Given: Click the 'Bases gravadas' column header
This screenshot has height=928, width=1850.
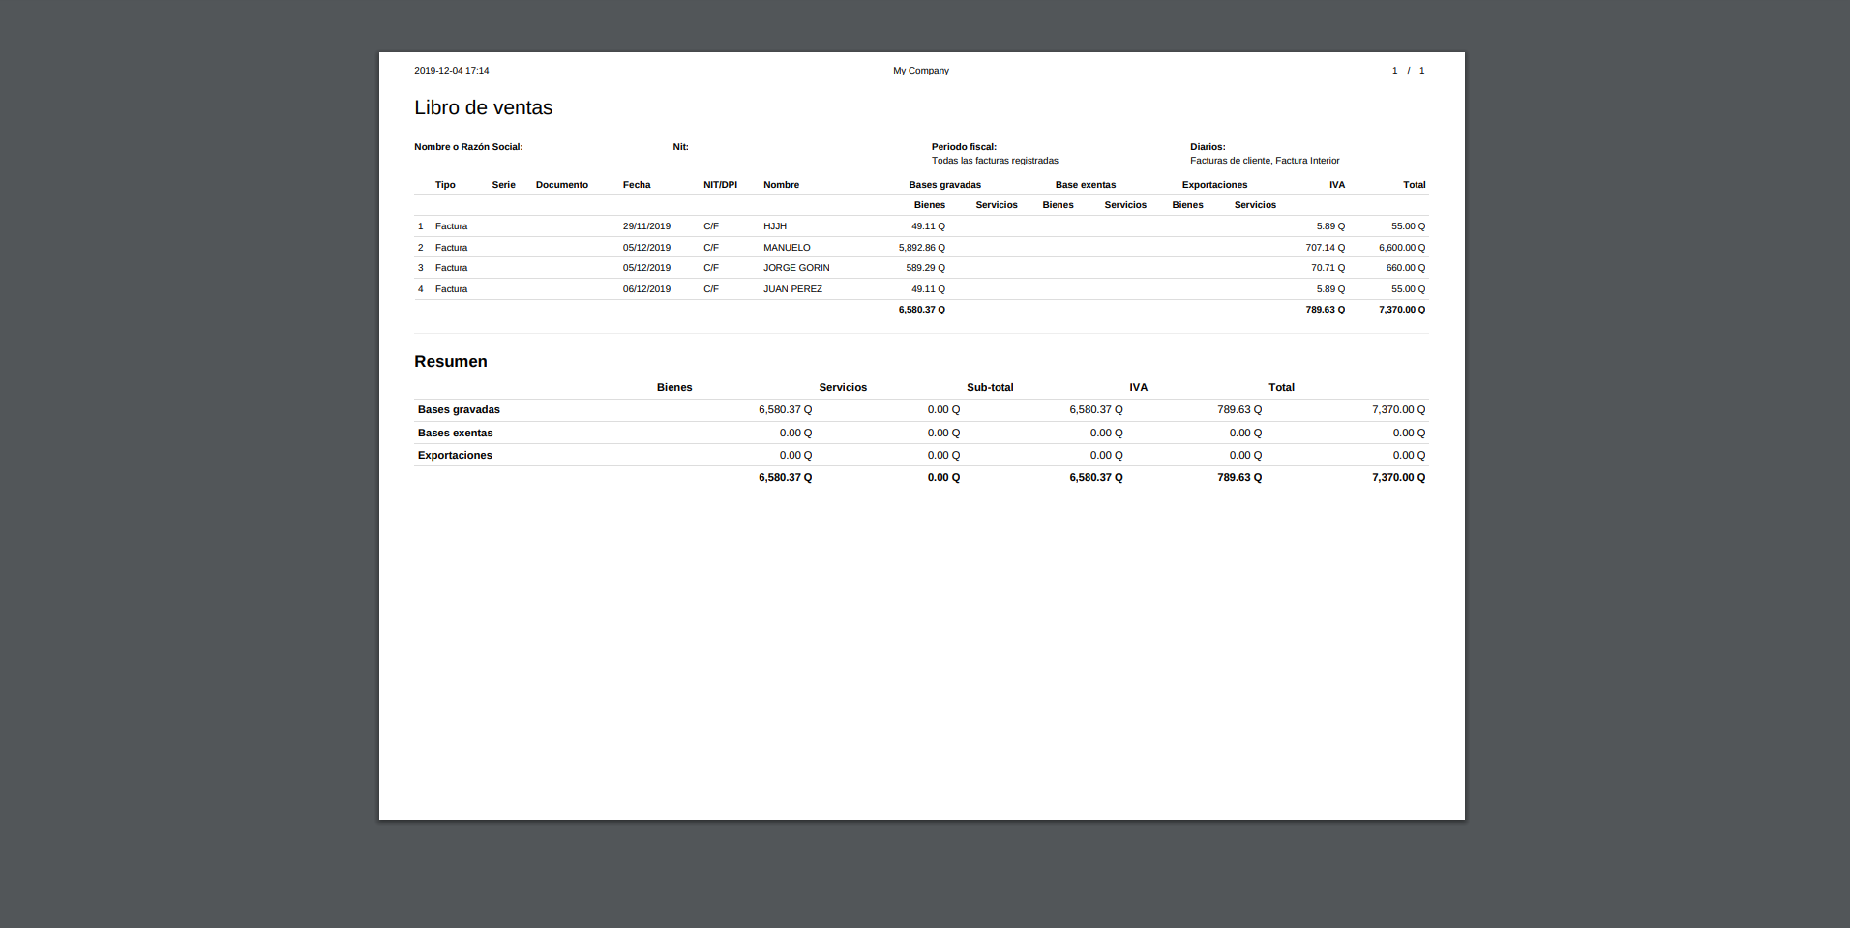Looking at the screenshot, I should coord(944,185).
